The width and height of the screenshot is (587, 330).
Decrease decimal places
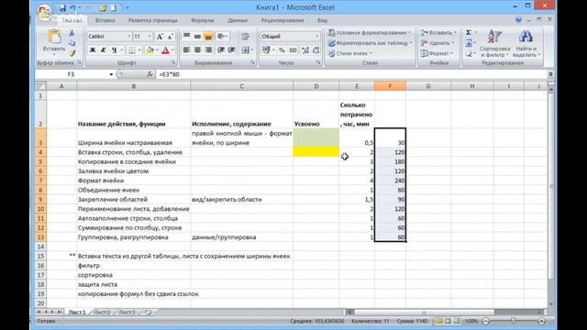click(316, 49)
